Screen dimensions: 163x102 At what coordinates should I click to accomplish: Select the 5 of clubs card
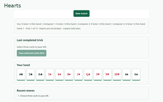pos(31,74)
